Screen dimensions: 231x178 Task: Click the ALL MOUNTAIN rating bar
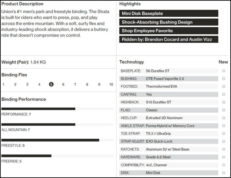pyautogui.click(x=57, y=125)
